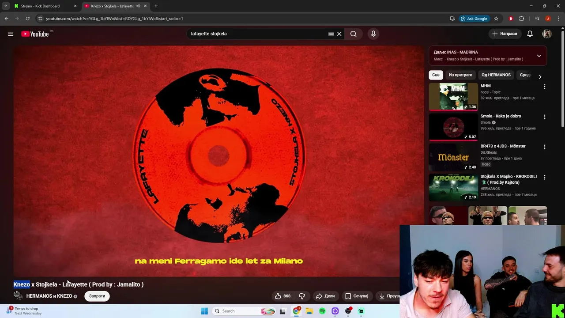Bookmark this page with star icon
This screenshot has width=565, height=318.
pos(496,19)
